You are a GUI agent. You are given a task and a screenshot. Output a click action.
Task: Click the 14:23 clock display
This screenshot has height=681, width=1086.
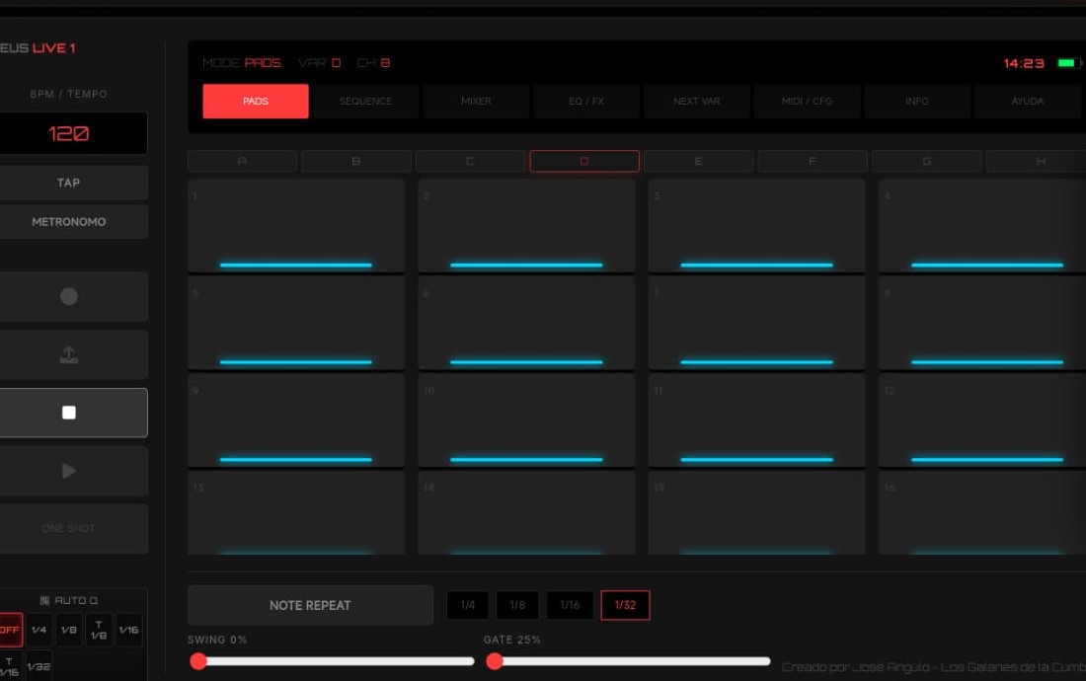(x=1024, y=63)
